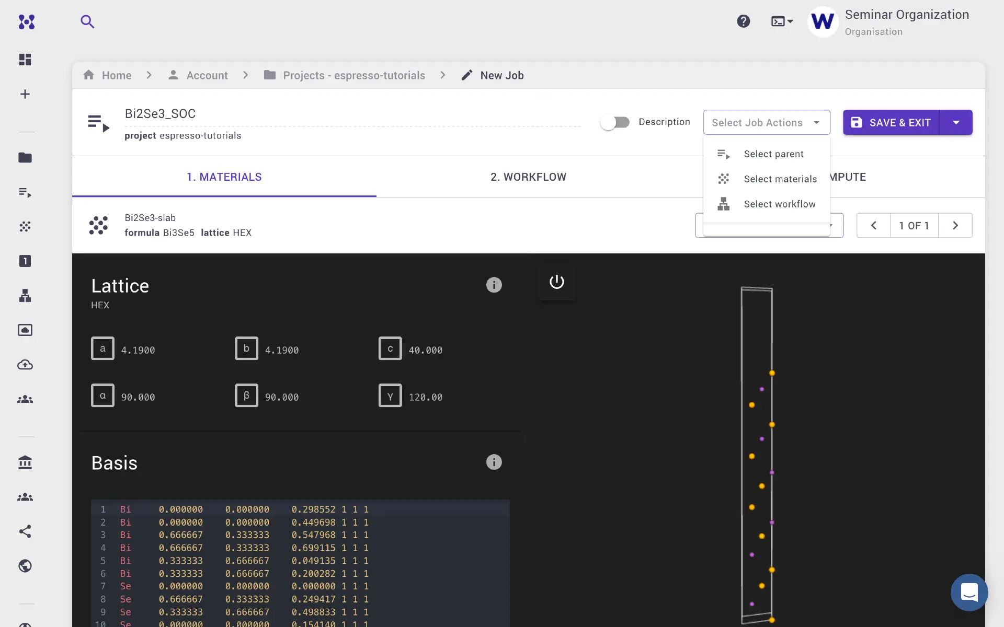Open the console terminal dropdown in top bar
1004x627 pixels.
click(781, 21)
